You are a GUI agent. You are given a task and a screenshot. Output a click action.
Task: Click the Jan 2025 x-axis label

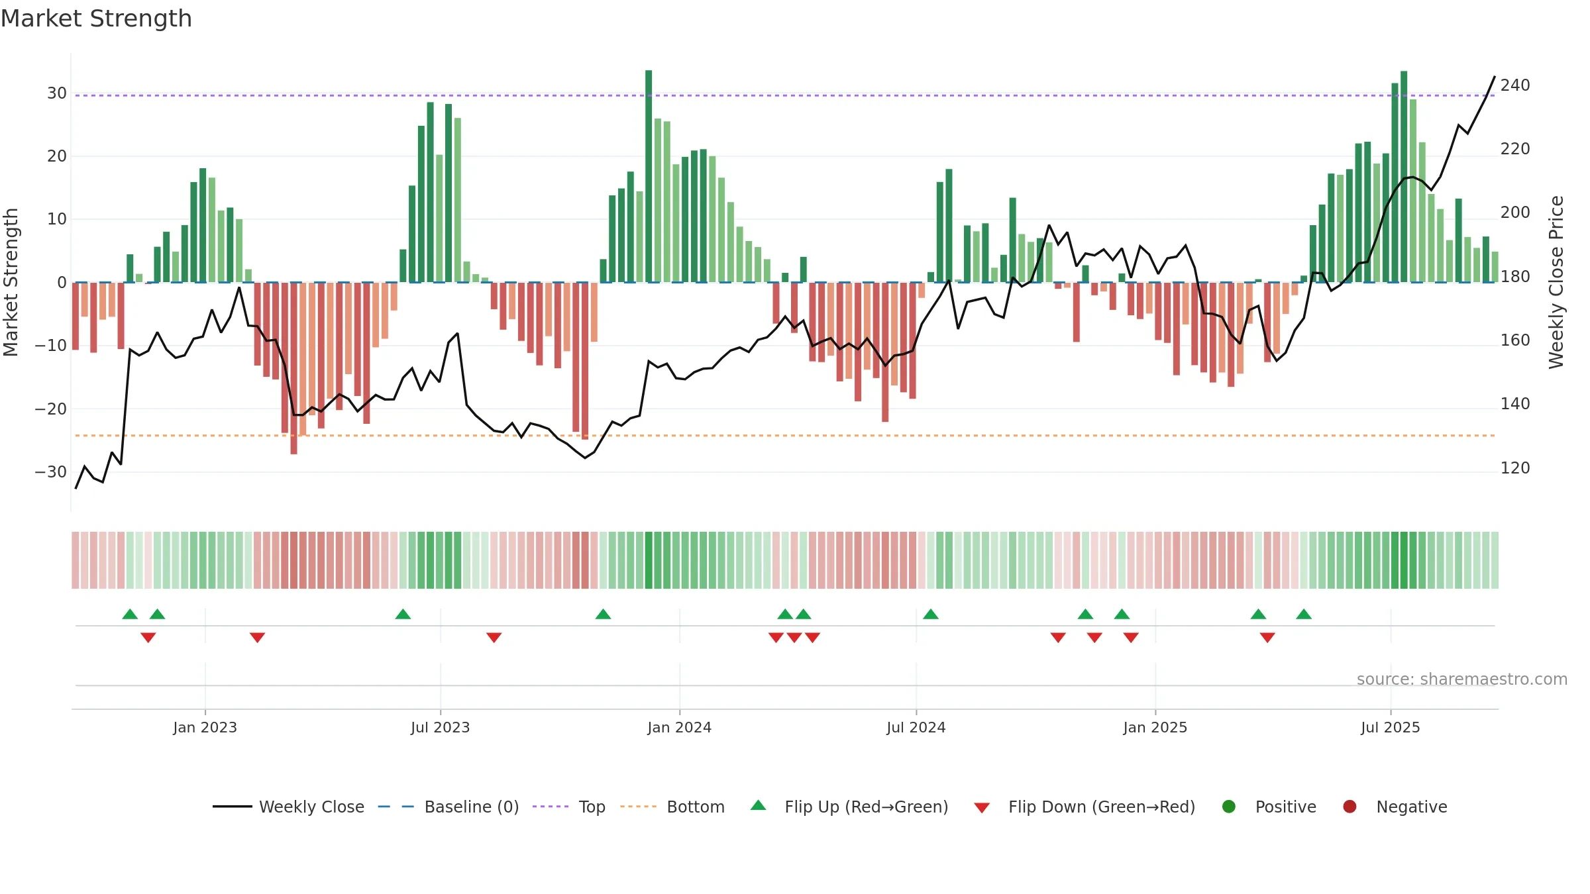[x=1155, y=727]
